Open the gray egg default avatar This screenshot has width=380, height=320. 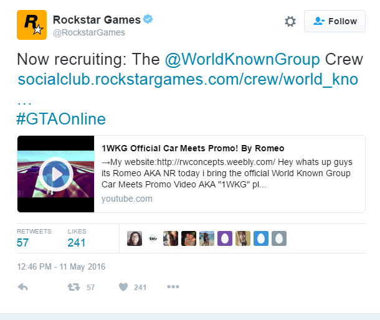pyautogui.click(x=279, y=238)
